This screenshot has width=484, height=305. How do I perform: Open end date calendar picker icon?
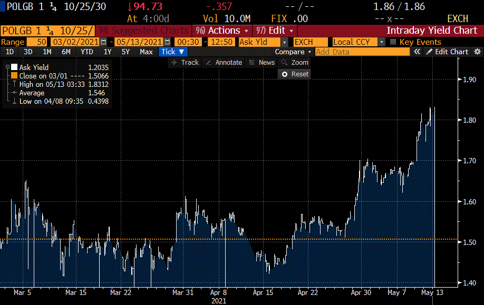[x=168, y=42]
